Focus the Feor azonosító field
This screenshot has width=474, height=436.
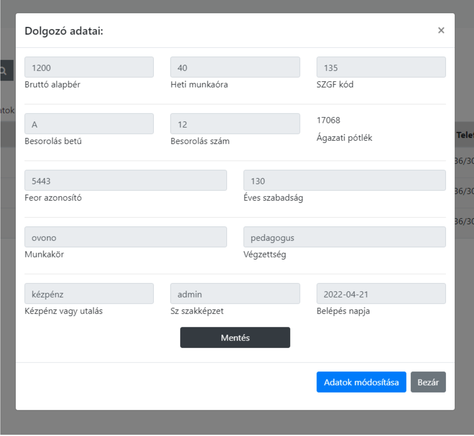[x=125, y=181]
